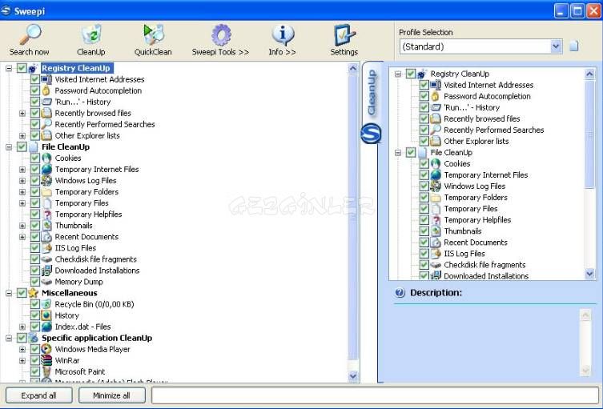This screenshot has width=603, height=409.
Task: Click the Expand all button
Action: click(39, 395)
